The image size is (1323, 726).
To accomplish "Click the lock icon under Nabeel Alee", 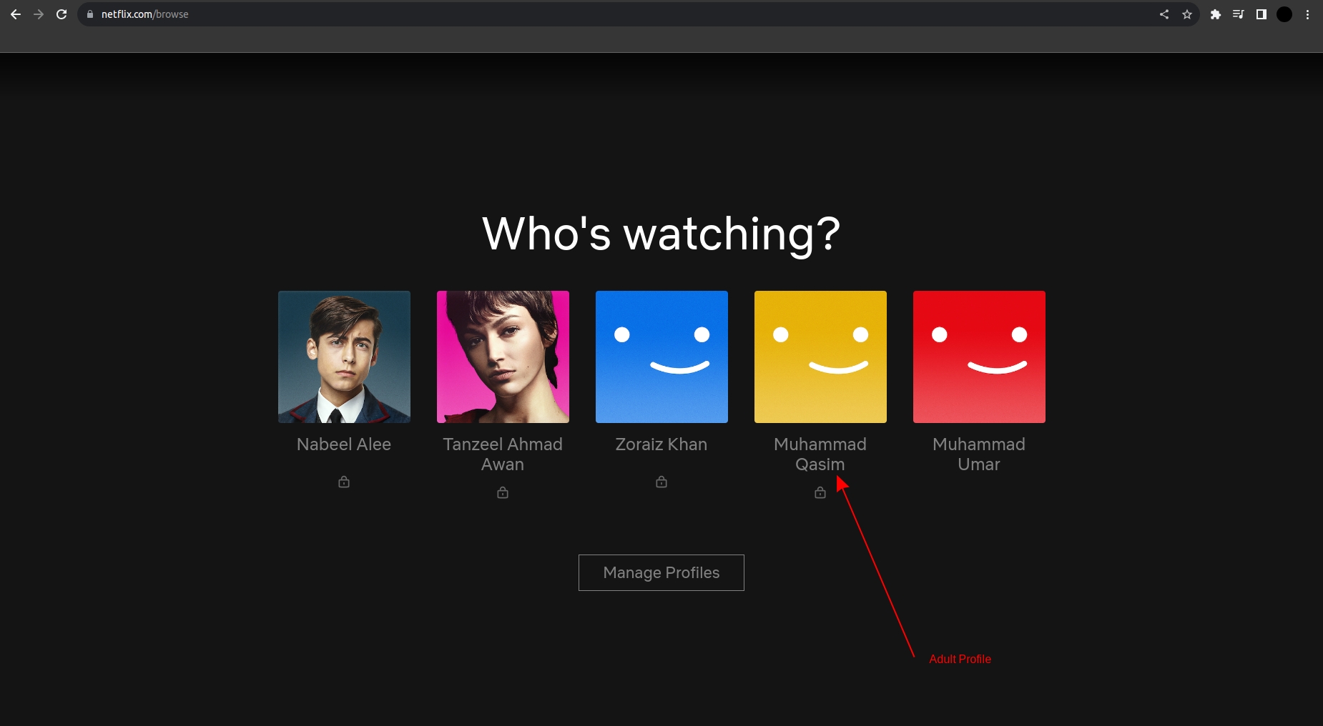I will point(344,482).
